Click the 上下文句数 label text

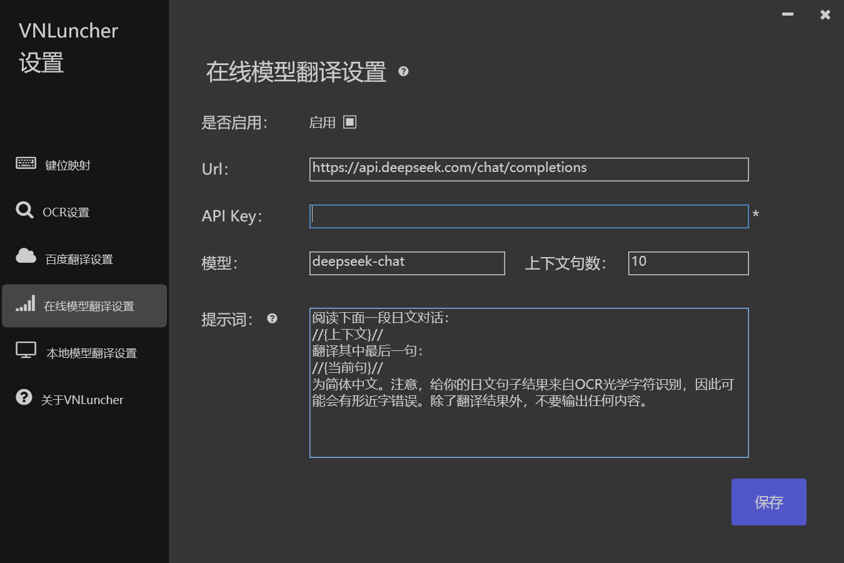pyautogui.click(x=566, y=263)
